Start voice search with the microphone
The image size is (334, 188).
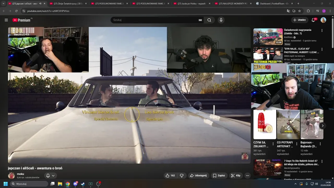click(x=221, y=20)
